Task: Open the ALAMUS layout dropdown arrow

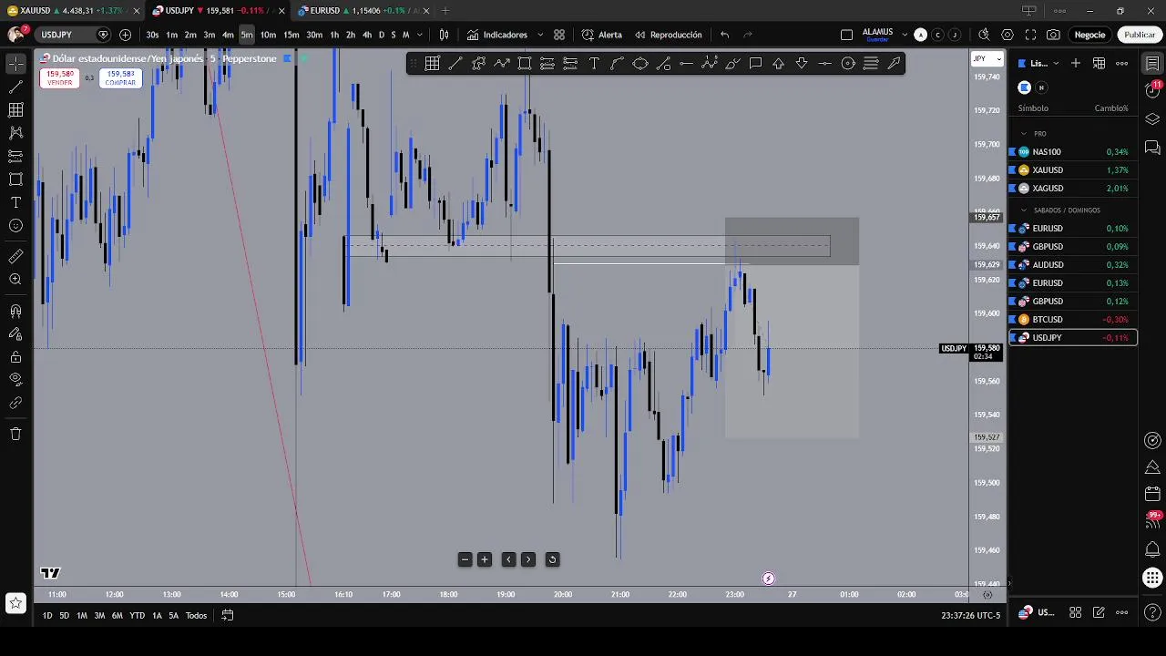Action: [905, 35]
